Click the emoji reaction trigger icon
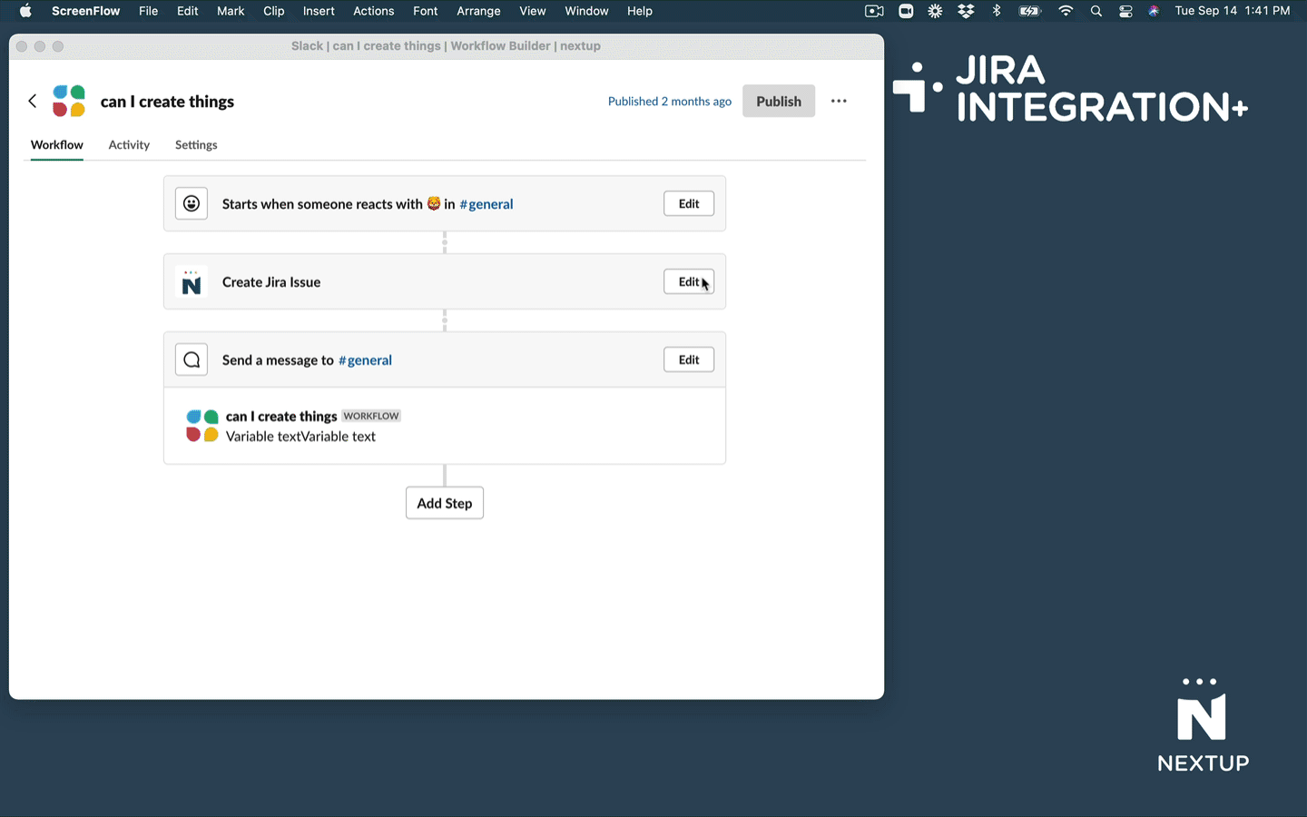 tap(192, 203)
